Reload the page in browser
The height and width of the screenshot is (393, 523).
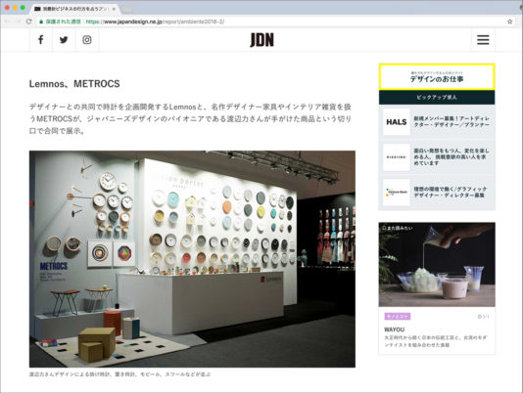[29, 22]
